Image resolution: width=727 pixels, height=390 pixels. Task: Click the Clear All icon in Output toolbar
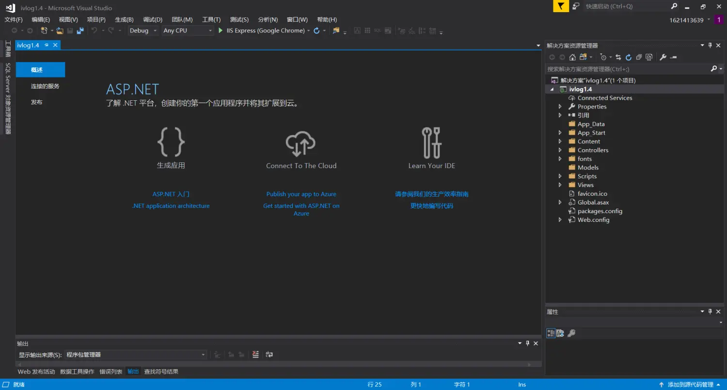(x=256, y=355)
